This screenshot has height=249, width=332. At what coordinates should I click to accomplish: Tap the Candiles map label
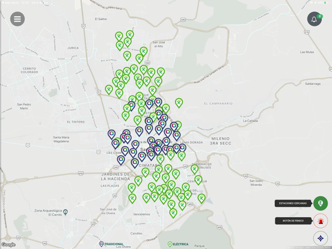(137, 233)
